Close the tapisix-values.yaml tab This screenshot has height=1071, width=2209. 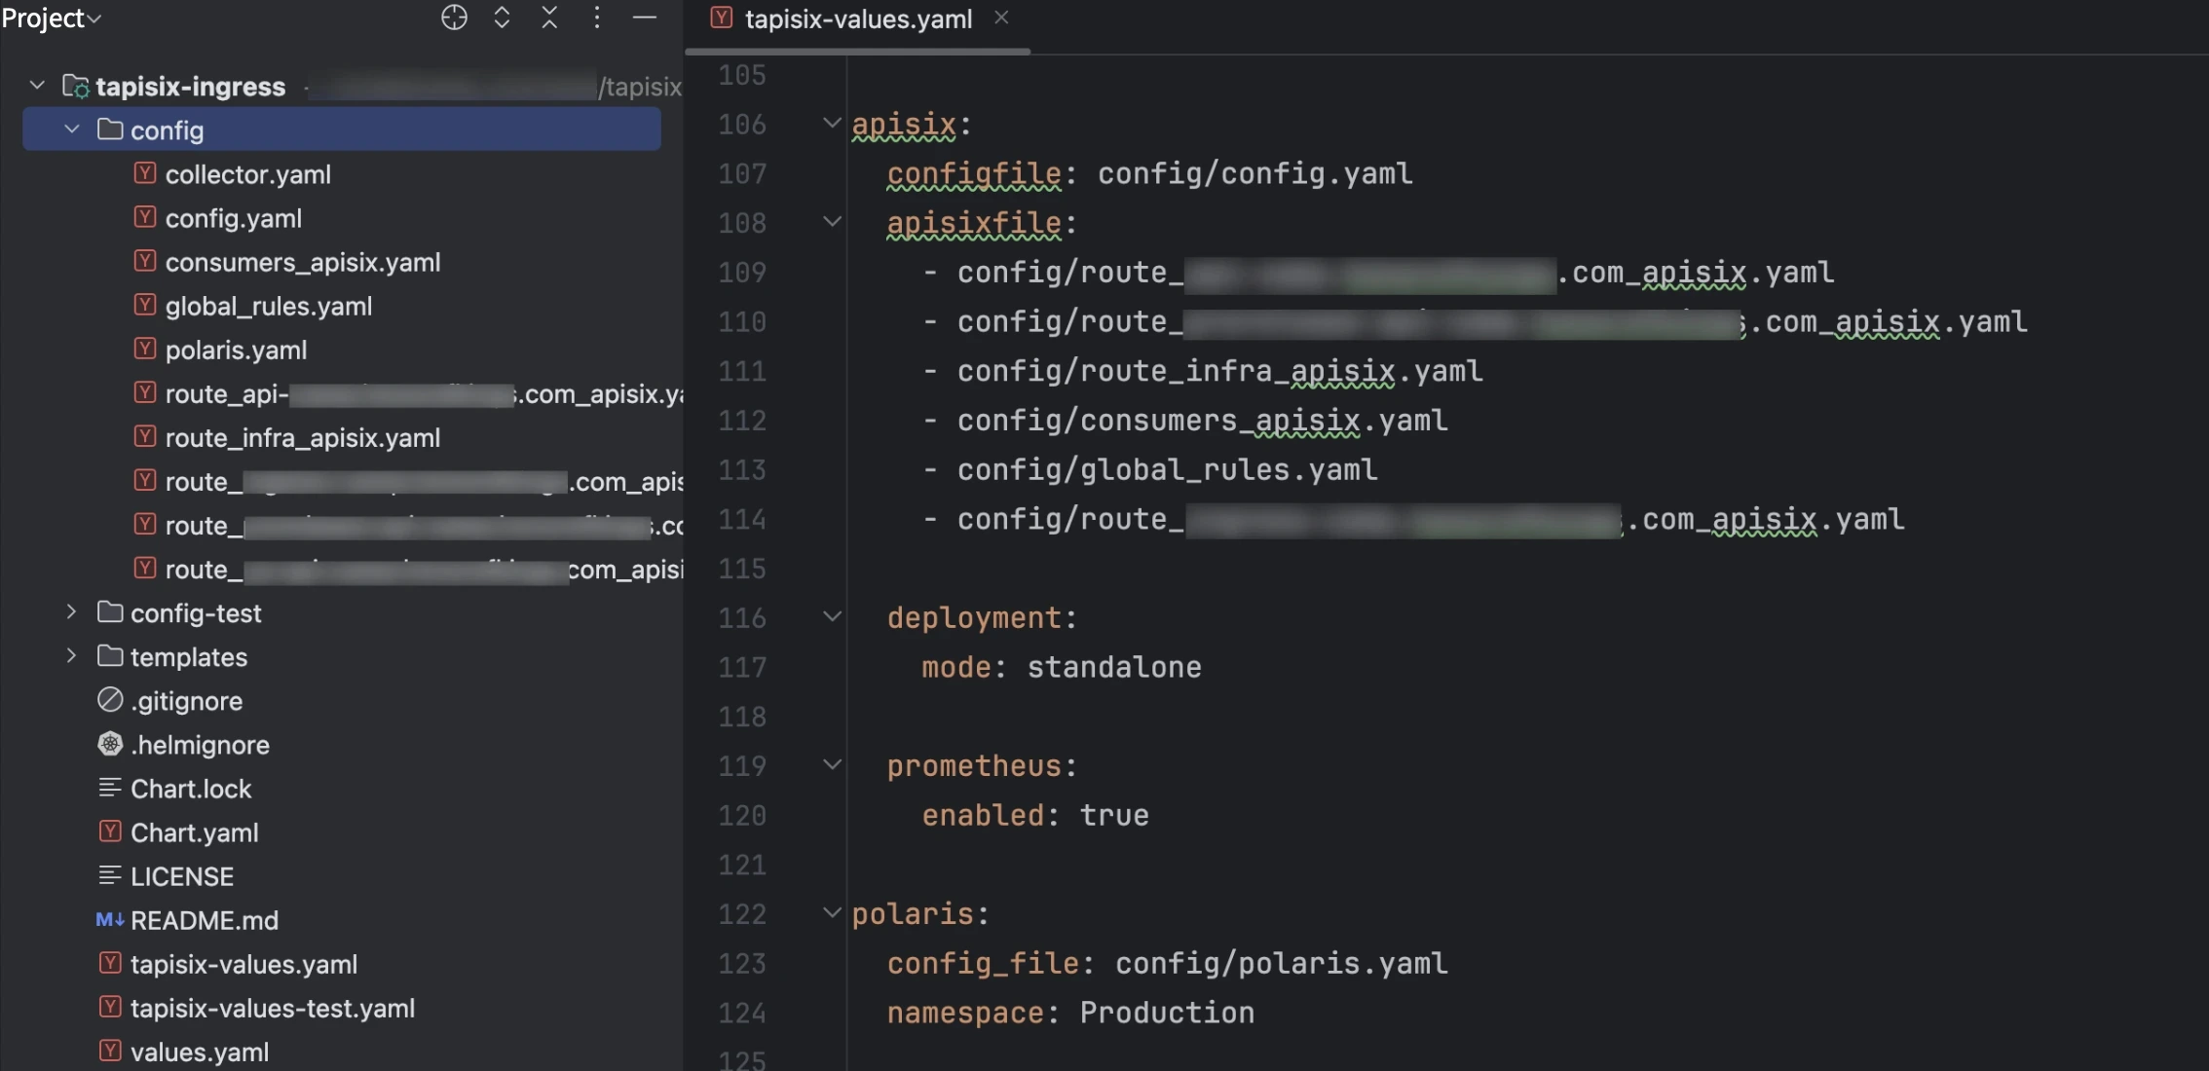click(1001, 18)
